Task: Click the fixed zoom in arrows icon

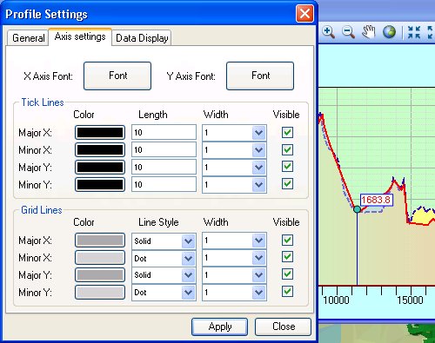Action: [x=414, y=32]
